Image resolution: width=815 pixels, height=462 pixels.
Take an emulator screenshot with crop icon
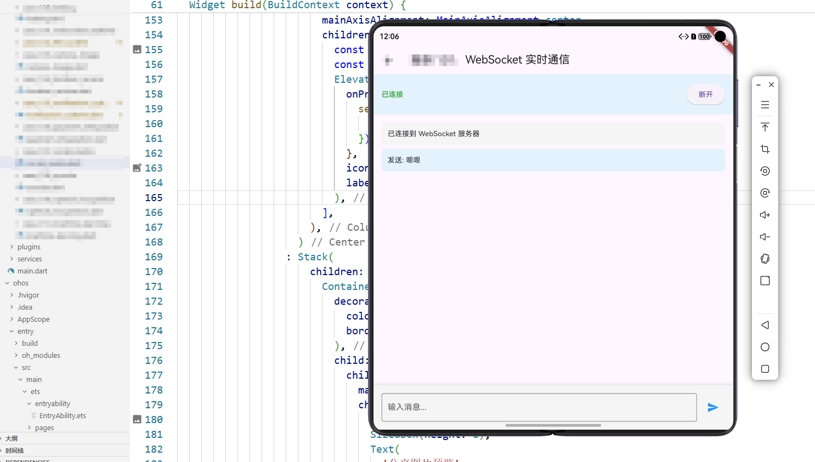tap(765, 149)
